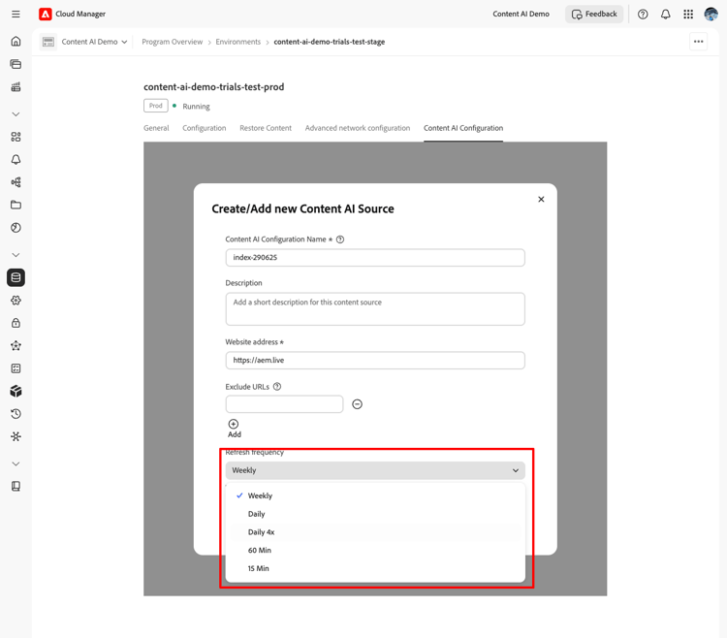The width and height of the screenshot is (727, 638).
Task: Open the hamburger navigation menu
Action: [16, 14]
